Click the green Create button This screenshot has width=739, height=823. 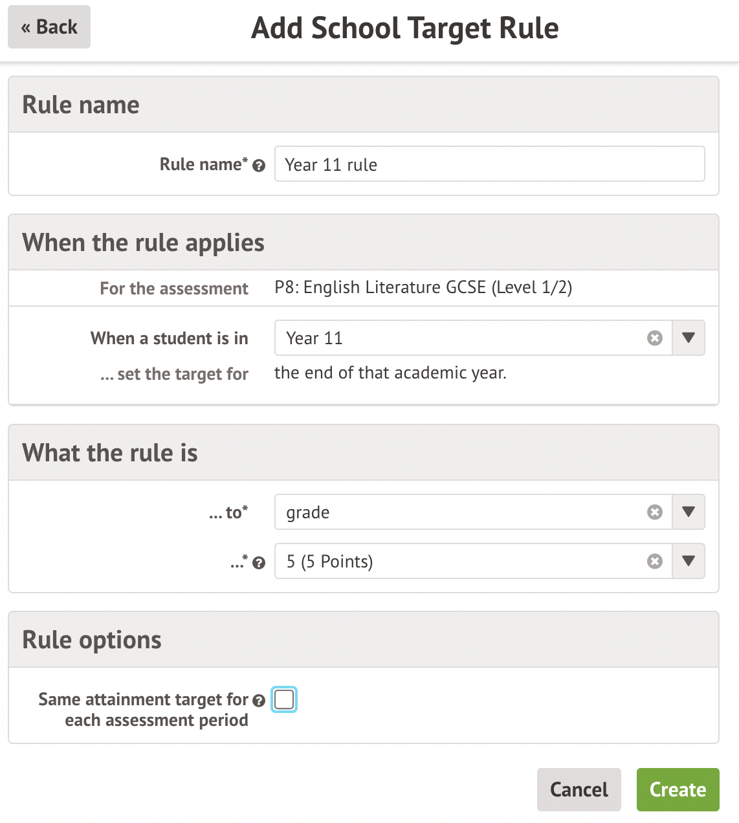(x=678, y=789)
